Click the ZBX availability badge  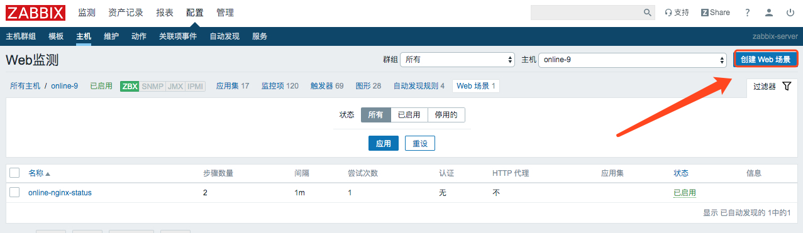pos(130,86)
